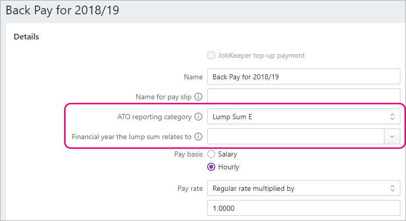Open the Regular rate multiplied by dropdown
Viewport: 406px width, 221px height.
(303, 188)
